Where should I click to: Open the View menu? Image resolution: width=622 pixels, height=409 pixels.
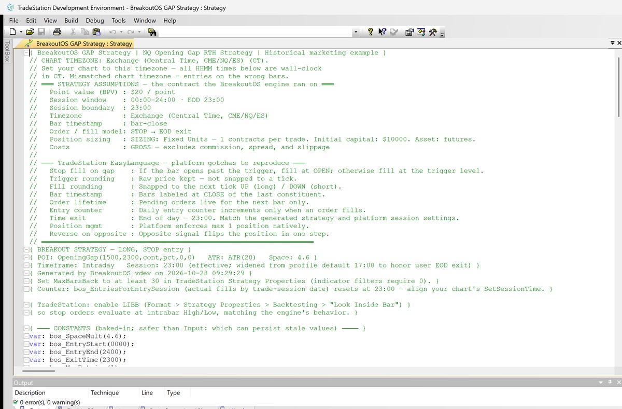(50, 20)
